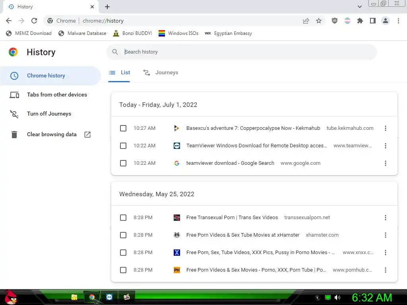Click the Google favicon in history

177,163
